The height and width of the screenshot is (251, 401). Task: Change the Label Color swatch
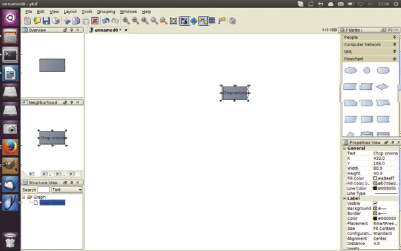[x=375, y=219]
